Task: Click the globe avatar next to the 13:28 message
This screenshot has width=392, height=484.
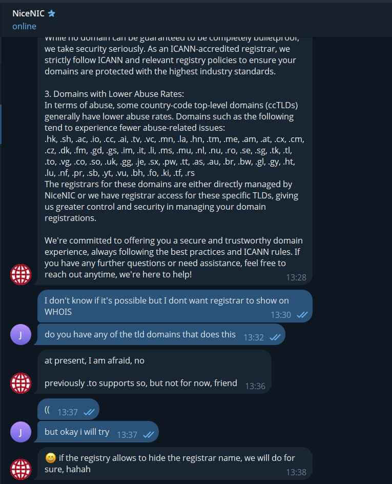Action: [21, 274]
